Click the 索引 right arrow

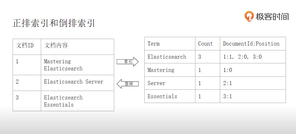[x=128, y=61]
